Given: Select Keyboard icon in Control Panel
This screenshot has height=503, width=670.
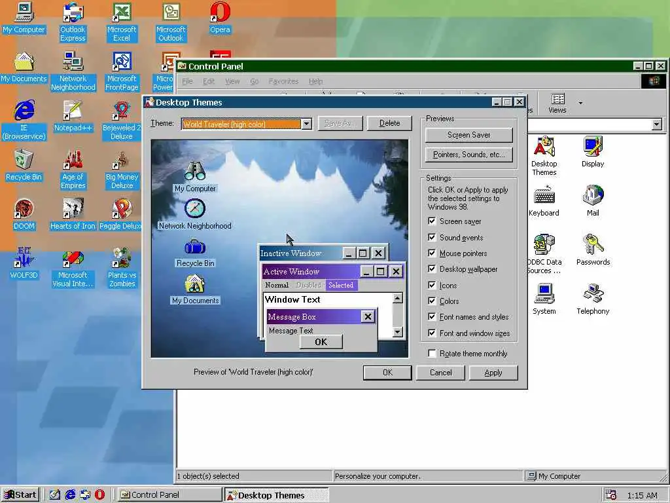Looking at the screenshot, I should tap(544, 202).
